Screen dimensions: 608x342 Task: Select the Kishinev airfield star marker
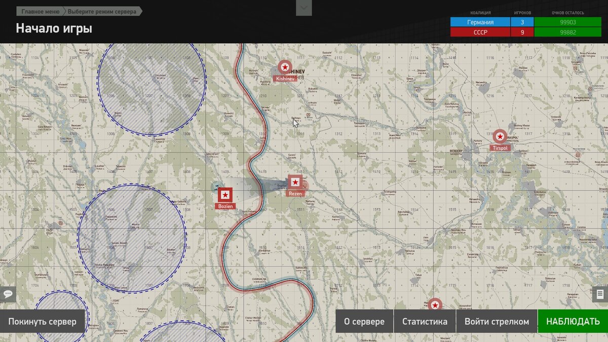click(x=285, y=67)
